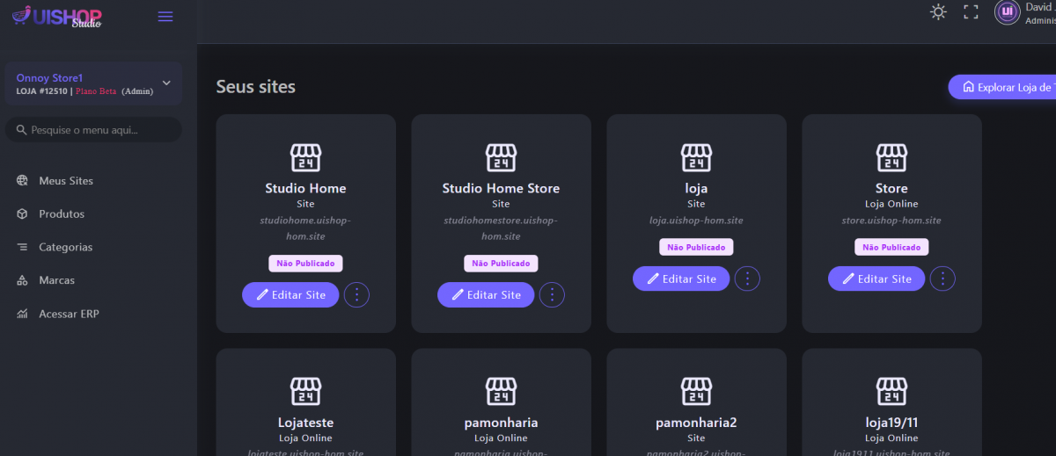Collapse sidebar using the hamburger menu icon
Image resolution: width=1056 pixels, height=456 pixels.
click(165, 17)
